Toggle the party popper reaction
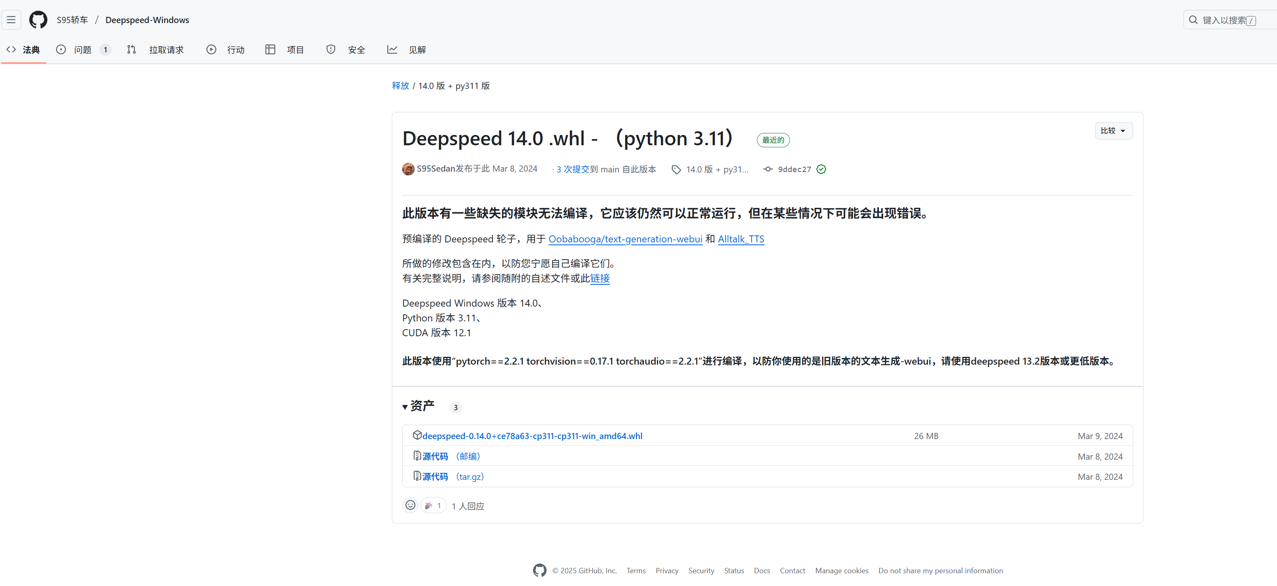 click(433, 505)
